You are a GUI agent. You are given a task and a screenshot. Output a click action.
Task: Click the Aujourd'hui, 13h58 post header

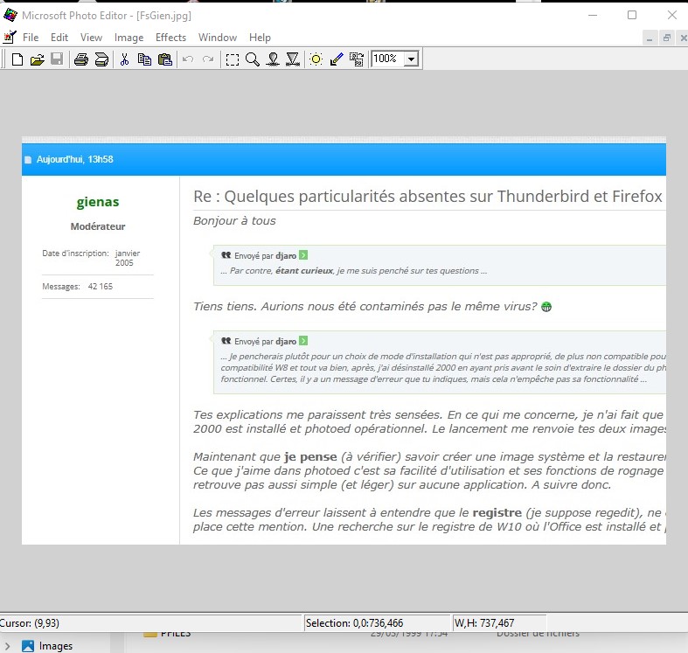(74, 159)
